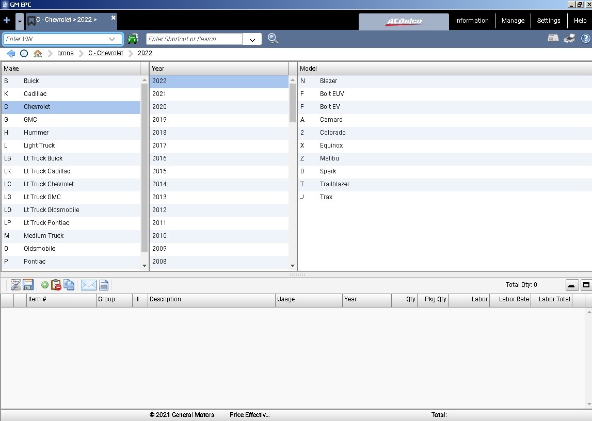
Task: Select Cadillac in the Make list
Action: (x=71, y=94)
